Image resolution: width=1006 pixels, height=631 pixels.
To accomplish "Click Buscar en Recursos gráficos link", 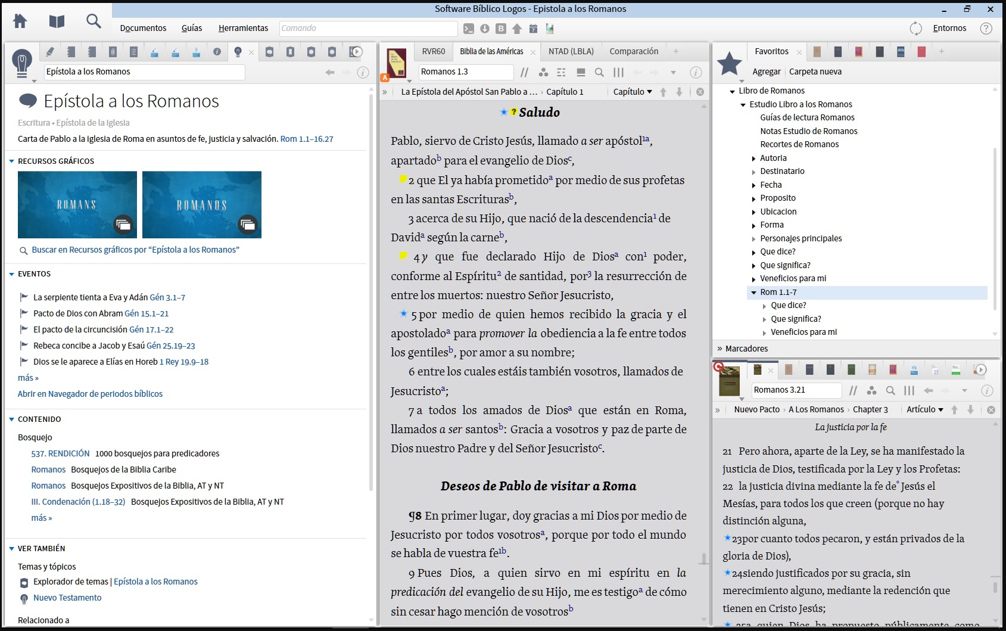I will [135, 250].
